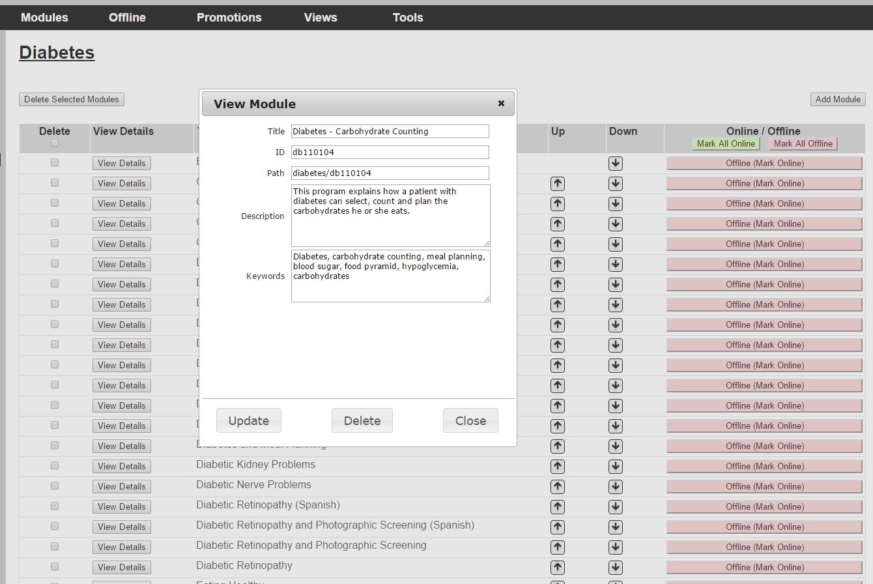Click the Diabetes page heading link
Viewport: 873px width, 584px height.
click(x=57, y=53)
